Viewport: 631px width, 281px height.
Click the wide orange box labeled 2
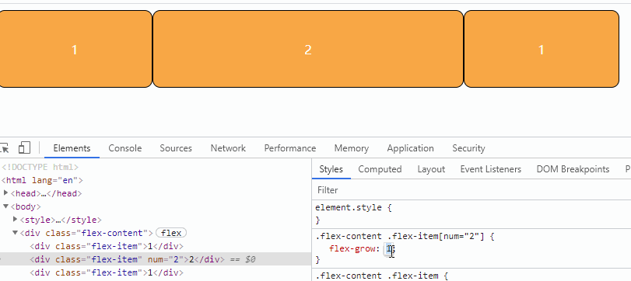308,49
